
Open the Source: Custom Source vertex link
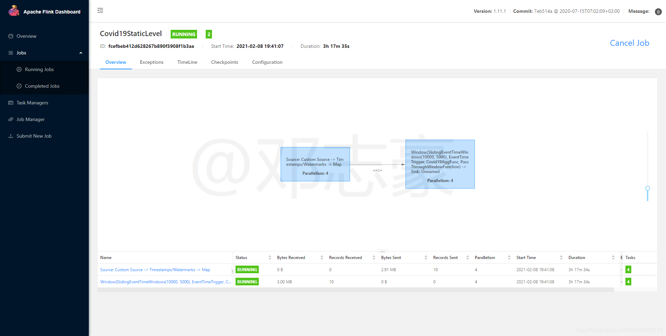pyautogui.click(x=155, y=270)
